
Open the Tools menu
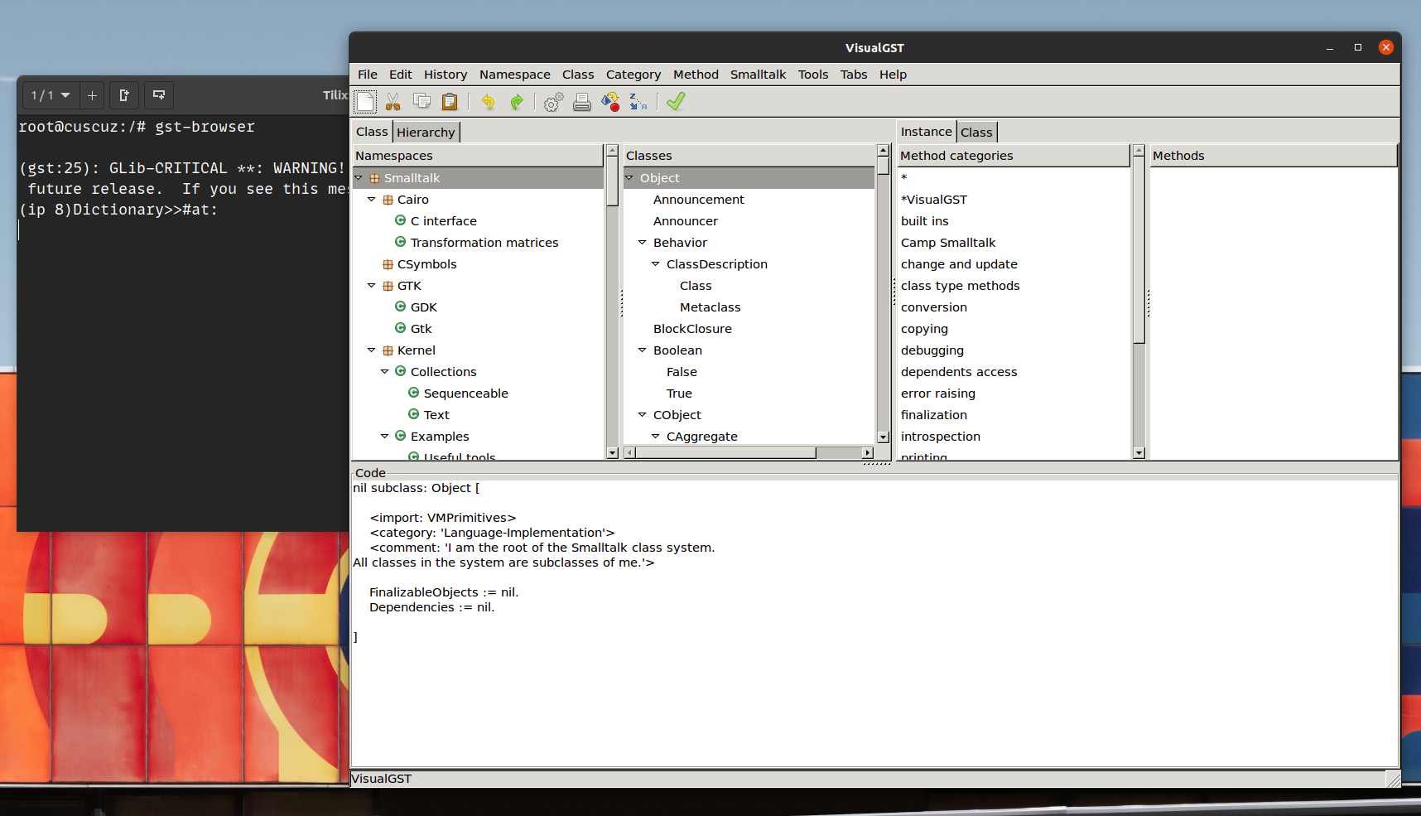[x=813, y=75]
